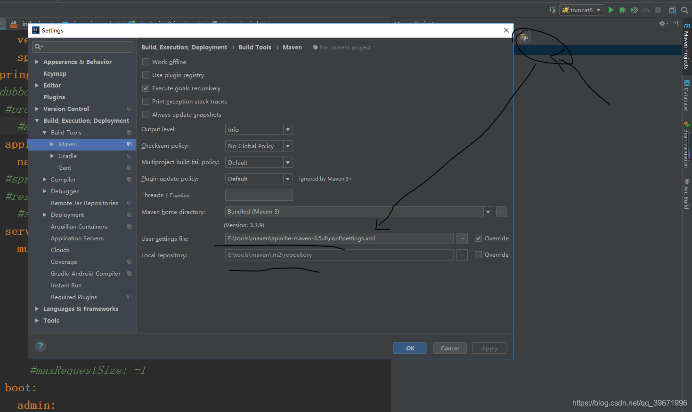Screen dimensions: 692x412
Task: Click the Stop square icon in toolbar
Action: (658, 10)
